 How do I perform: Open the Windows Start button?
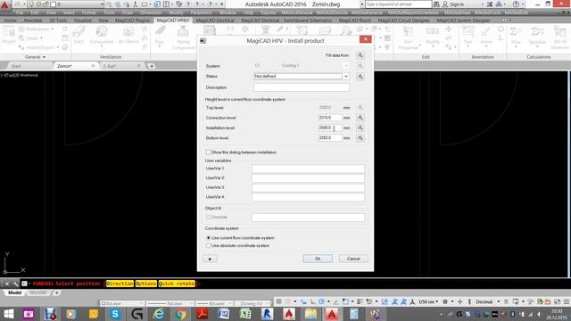click(x=8, y=314)
